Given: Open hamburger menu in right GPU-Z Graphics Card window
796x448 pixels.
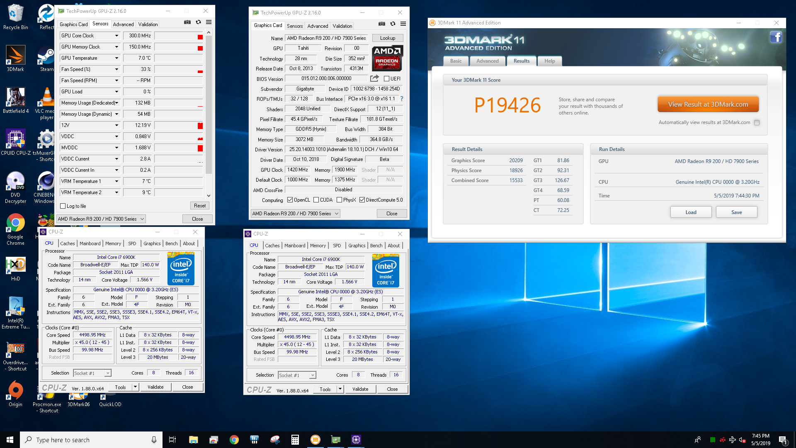Looking at the screenshot, I should (x=403, y=24).
